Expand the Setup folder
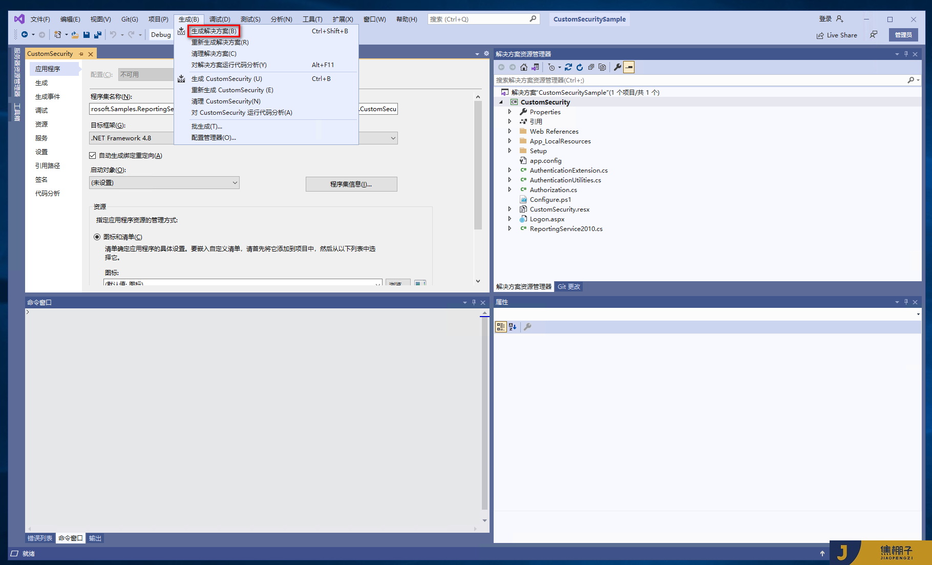932x565 pixels. pyautogui.click(x=510, y=151)
